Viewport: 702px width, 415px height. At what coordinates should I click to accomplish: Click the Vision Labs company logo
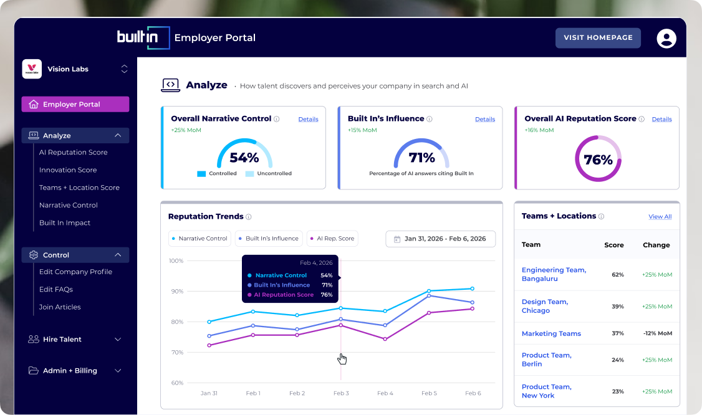[x=32, y=69]
